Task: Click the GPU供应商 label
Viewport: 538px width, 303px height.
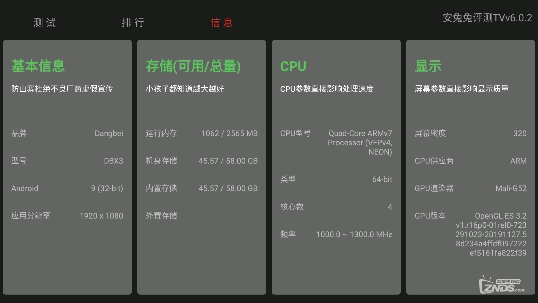Action: (434, 161)
